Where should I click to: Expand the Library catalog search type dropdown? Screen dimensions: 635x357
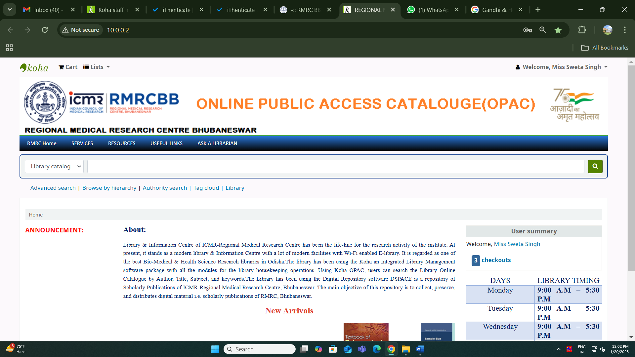pos(54,166)
